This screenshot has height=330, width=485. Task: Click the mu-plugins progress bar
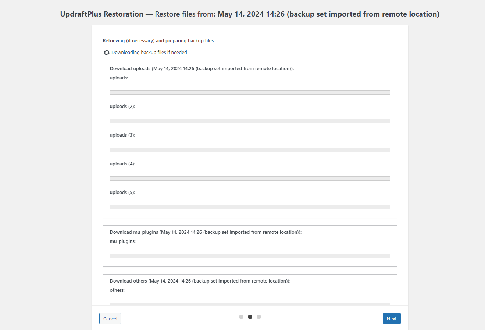tap(250, 256)
